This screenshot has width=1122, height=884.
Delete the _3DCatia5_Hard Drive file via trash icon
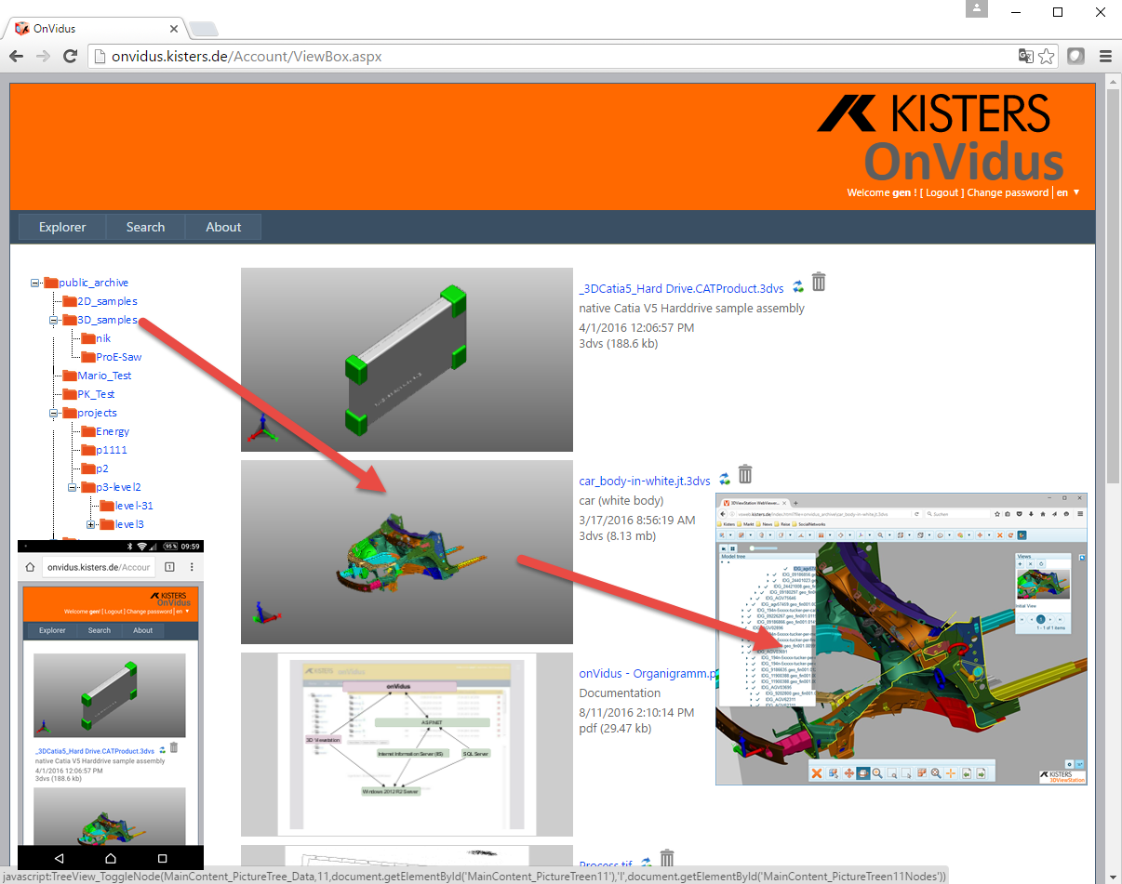[819, 282]
